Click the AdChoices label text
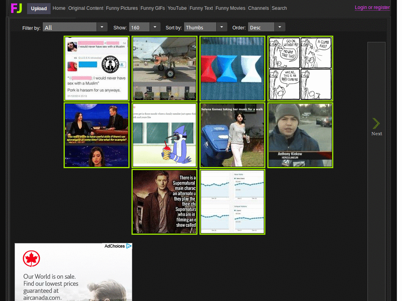The image size is (402, 301). (x=115, y=246)
